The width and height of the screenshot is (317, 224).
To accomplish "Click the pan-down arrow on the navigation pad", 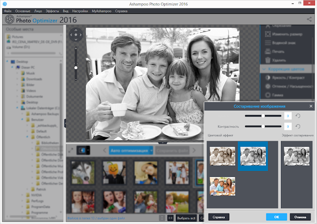I will click(76, 40).
